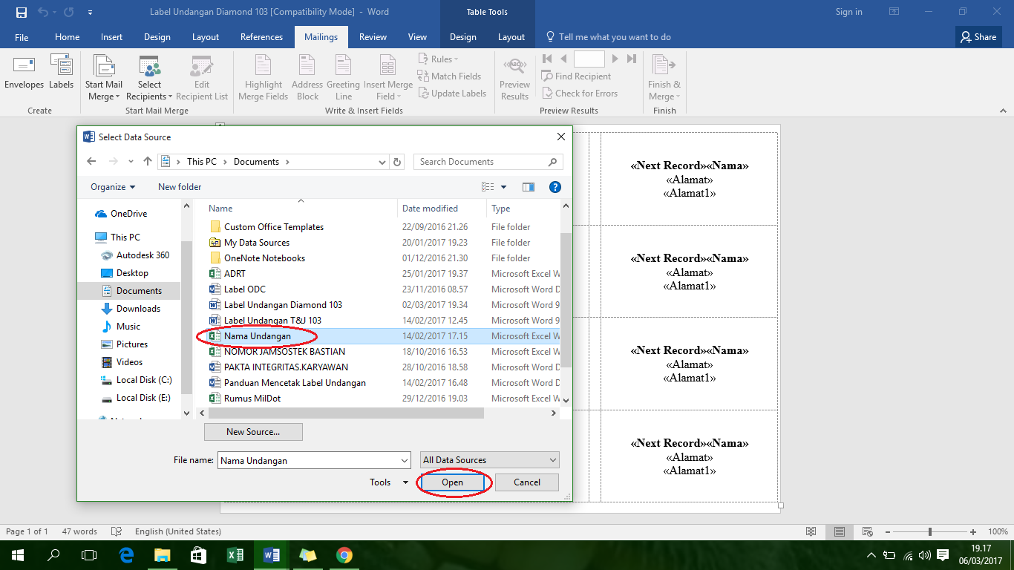Select Local Disk (C:) in navigation pane
This screenshot has width=1014, height=570.
click(x=143, y=380)
